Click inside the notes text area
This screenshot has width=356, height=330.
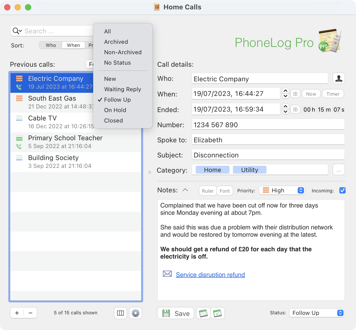[251, 250]
